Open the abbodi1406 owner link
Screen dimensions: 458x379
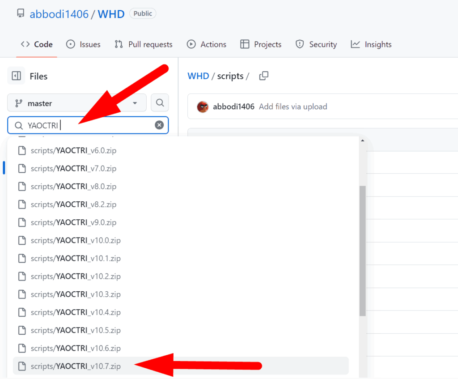(x=59, y=14)
